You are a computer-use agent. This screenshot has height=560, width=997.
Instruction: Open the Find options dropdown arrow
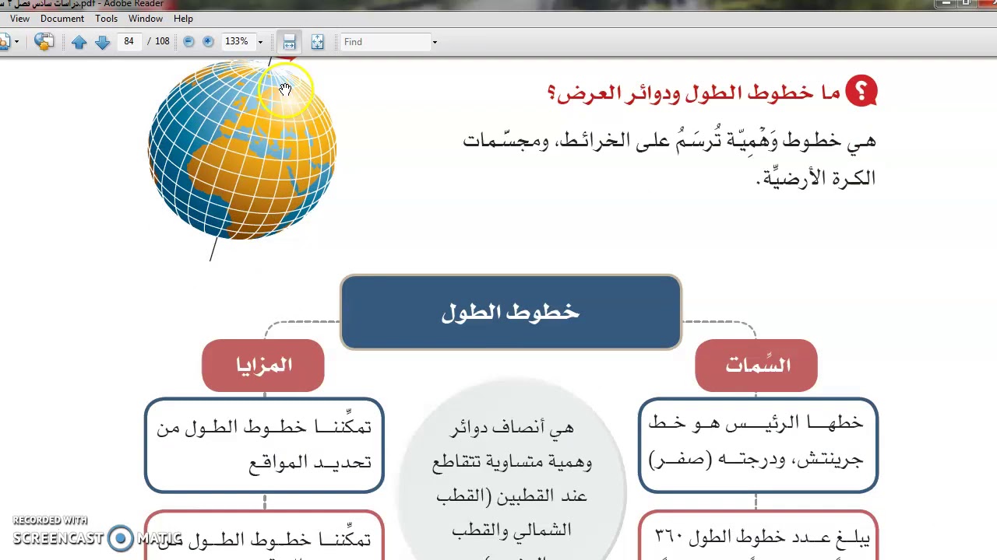tap(435, 42)
